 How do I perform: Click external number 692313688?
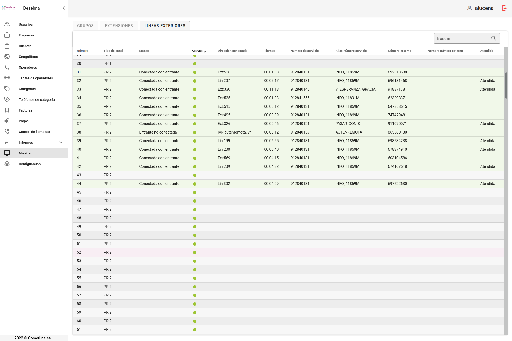[x=397, y=72]
